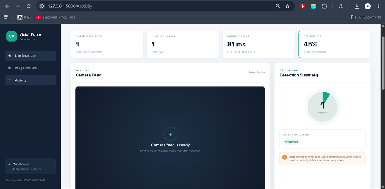Reload the page with the refresh icon
The height and width of the screenshot is (189, 385).
pyautogui.click(x=29, y=6)
